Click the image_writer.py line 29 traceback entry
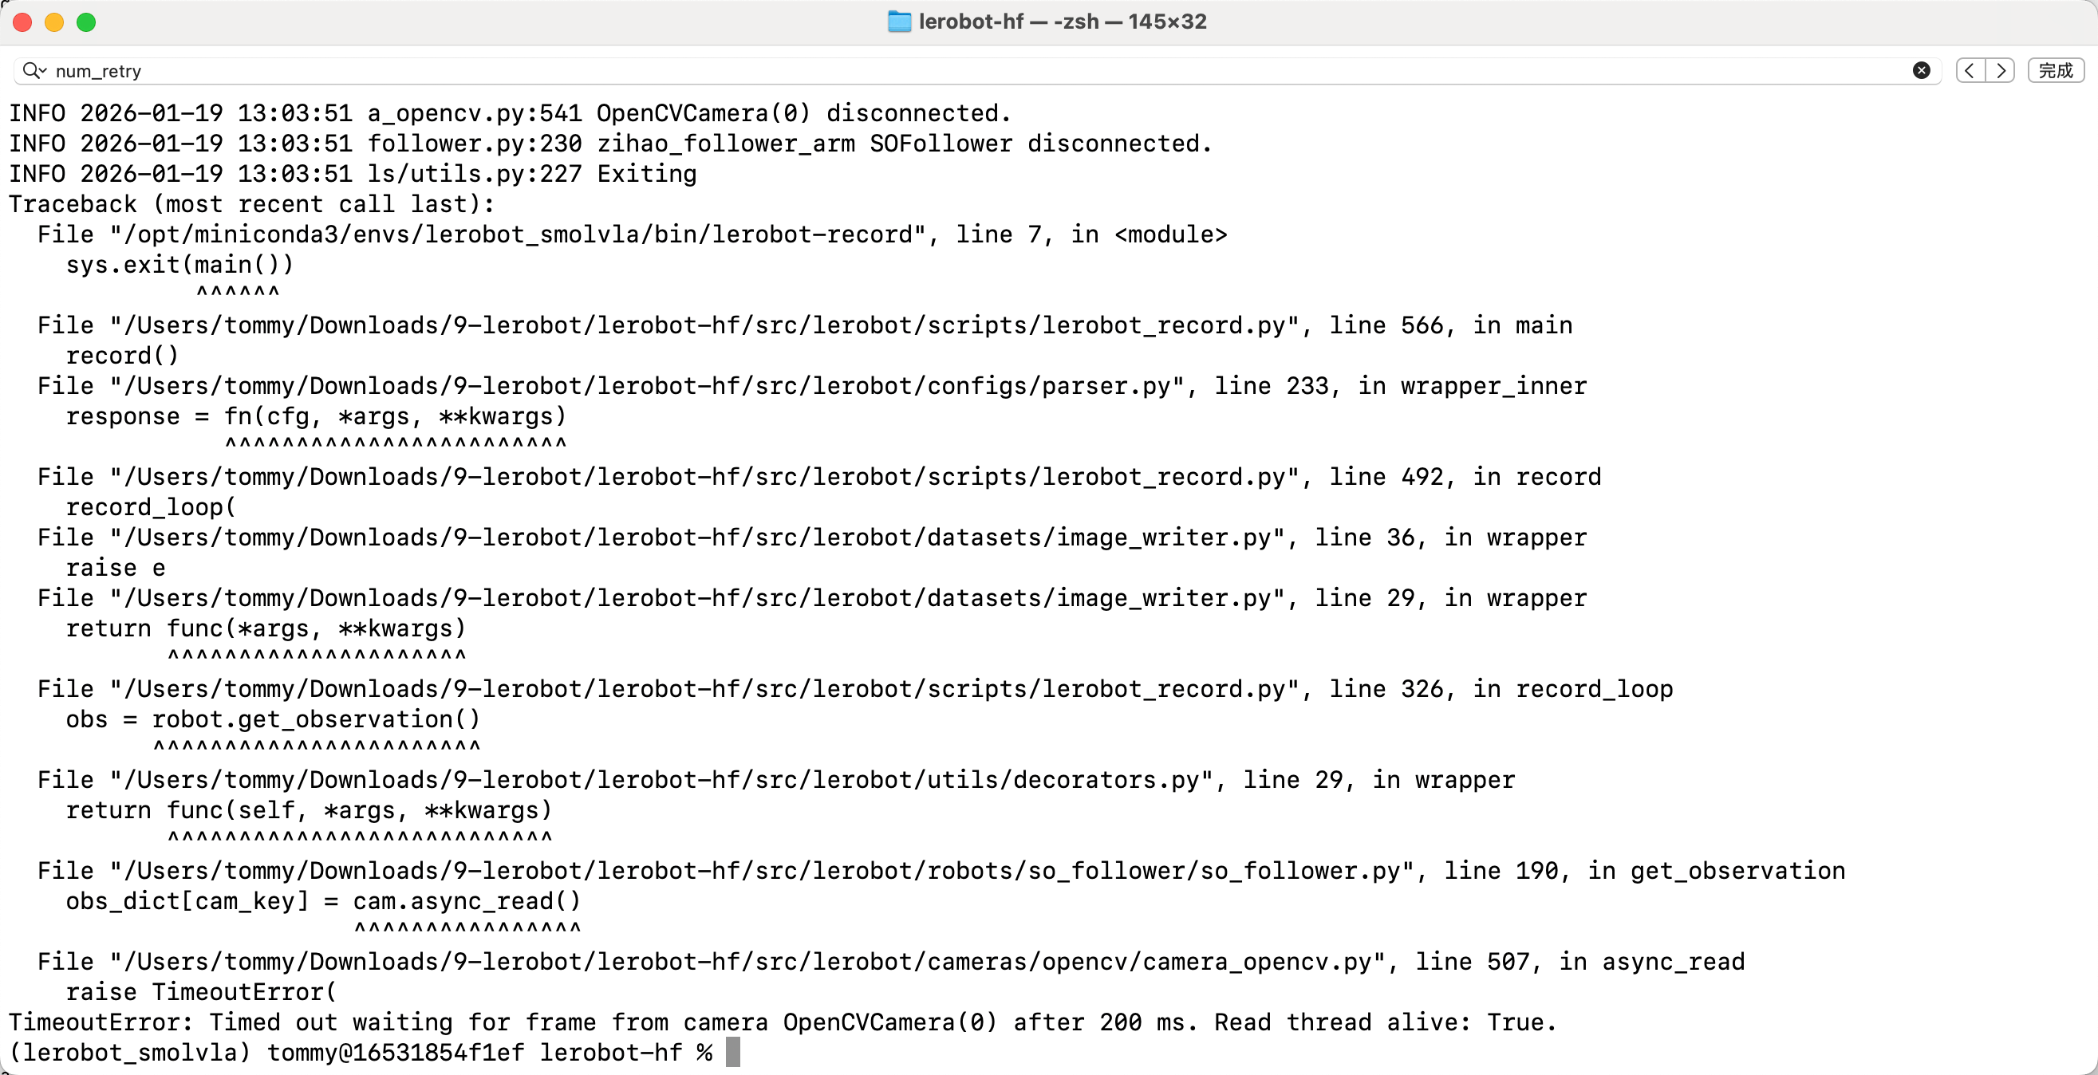 coord(812,598)
